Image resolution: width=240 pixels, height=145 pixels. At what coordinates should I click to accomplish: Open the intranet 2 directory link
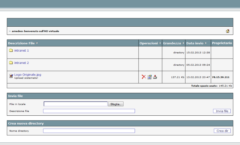coord(21,63)
